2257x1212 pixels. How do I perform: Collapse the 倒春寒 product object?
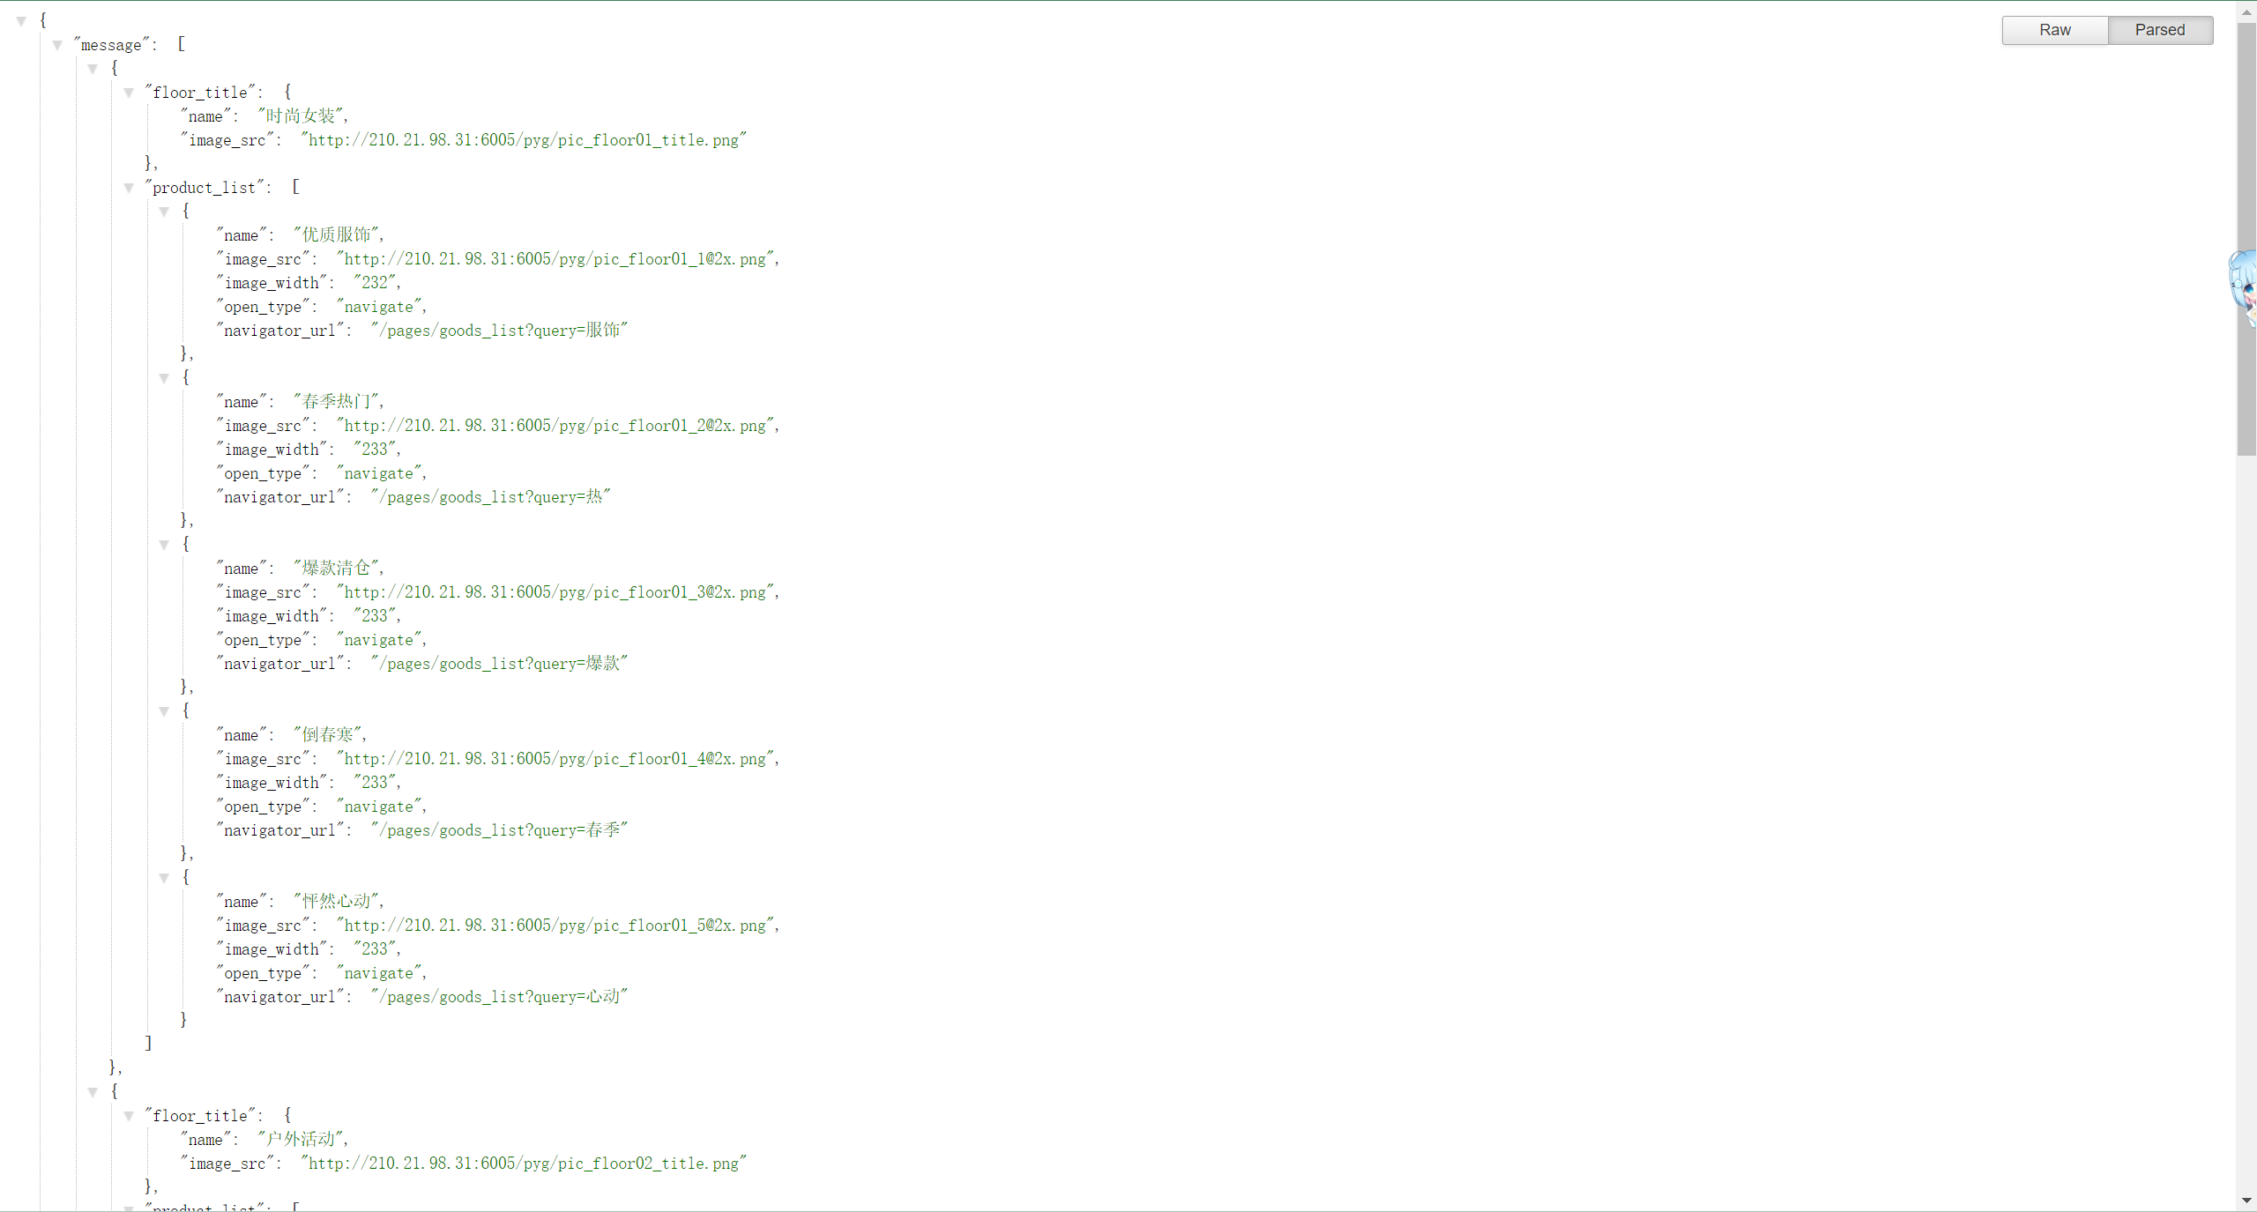coord(164,711)
